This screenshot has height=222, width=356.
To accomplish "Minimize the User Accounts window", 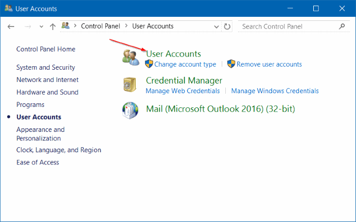I will point(290,9).
